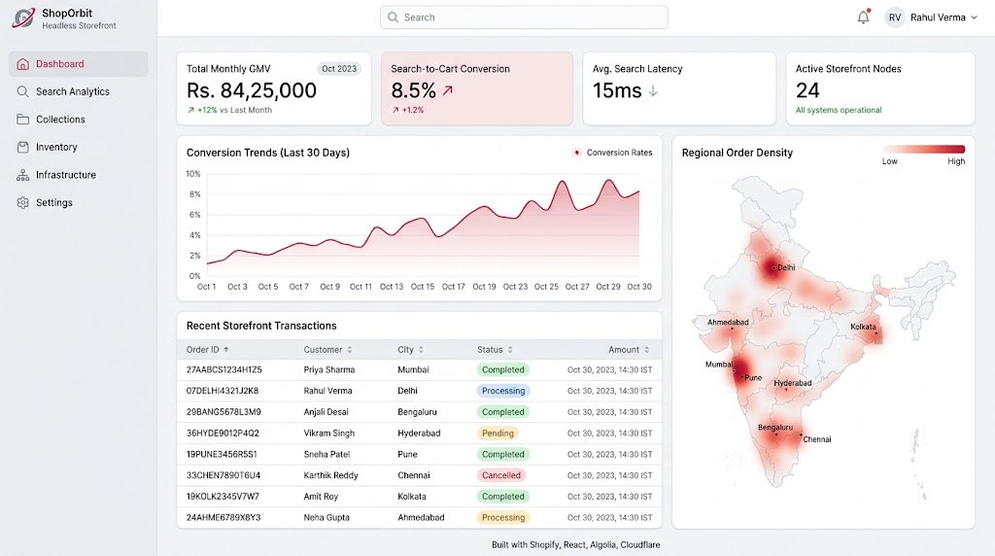The image size is (995, 556).
Task: Go to Search Analytics
Action: [79, 91]
